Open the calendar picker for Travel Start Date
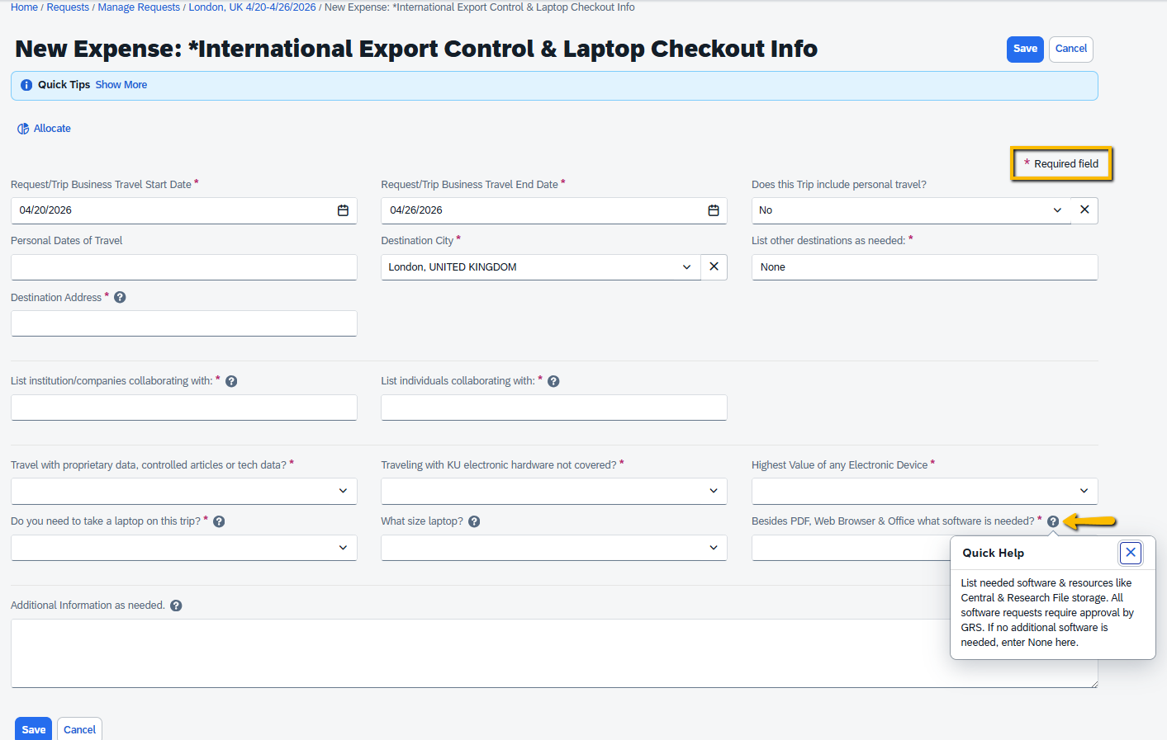Viewport: 1167px width, 740px height. click(x=343, y=210)
